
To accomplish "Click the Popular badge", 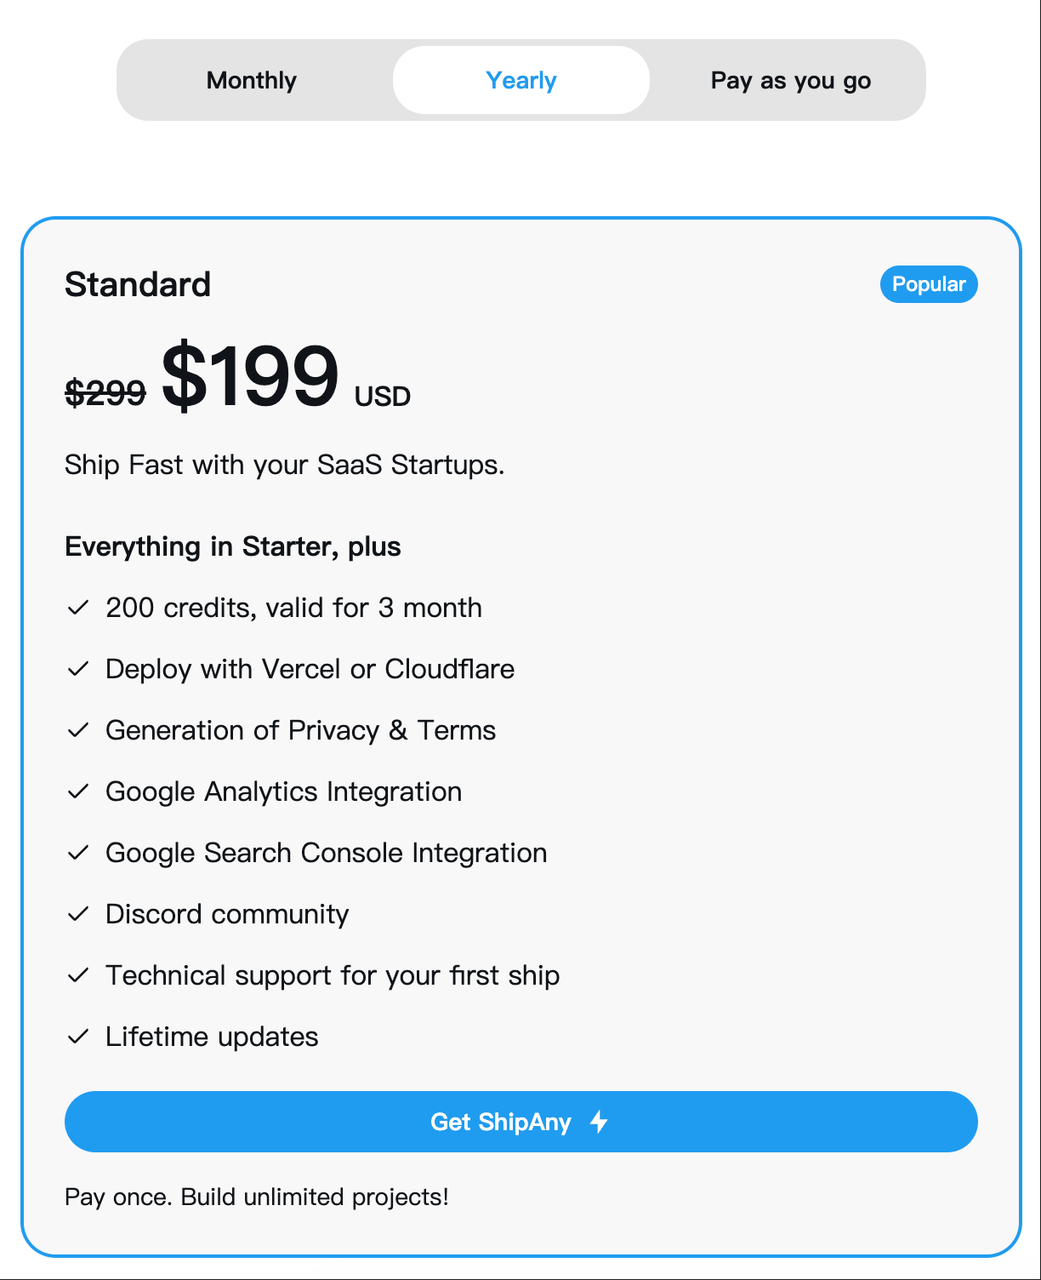I will [x=929, y=284].
